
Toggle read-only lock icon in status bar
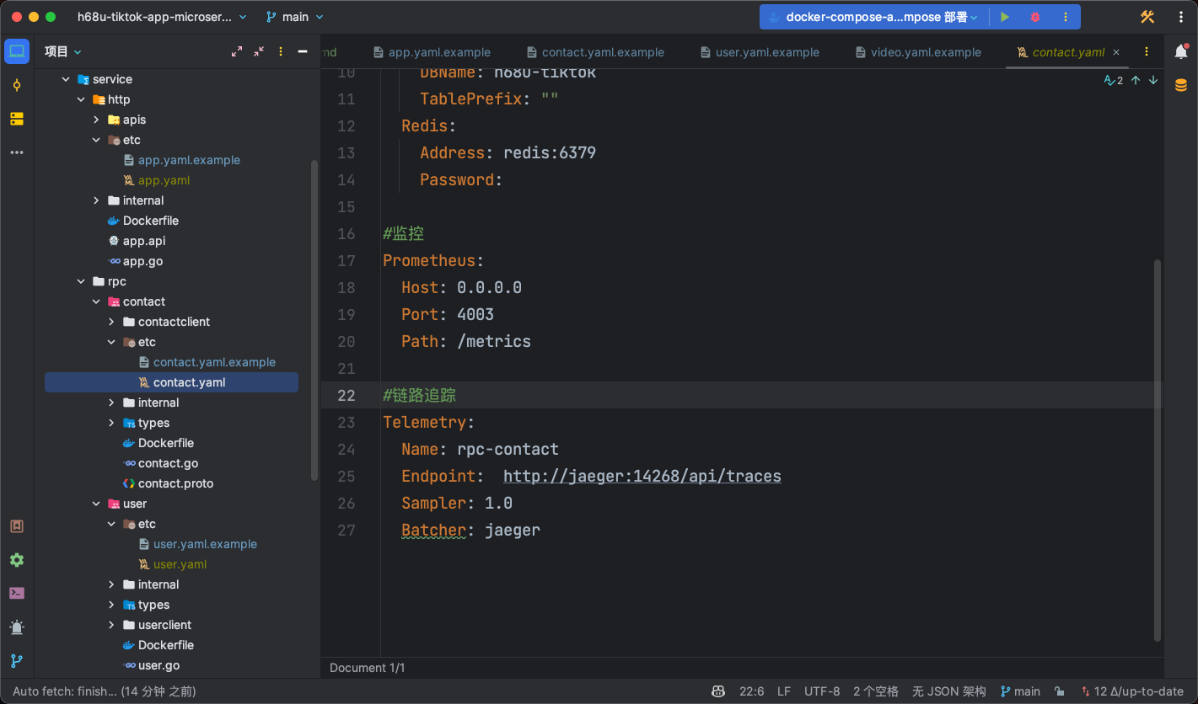tap(1059, 691)
